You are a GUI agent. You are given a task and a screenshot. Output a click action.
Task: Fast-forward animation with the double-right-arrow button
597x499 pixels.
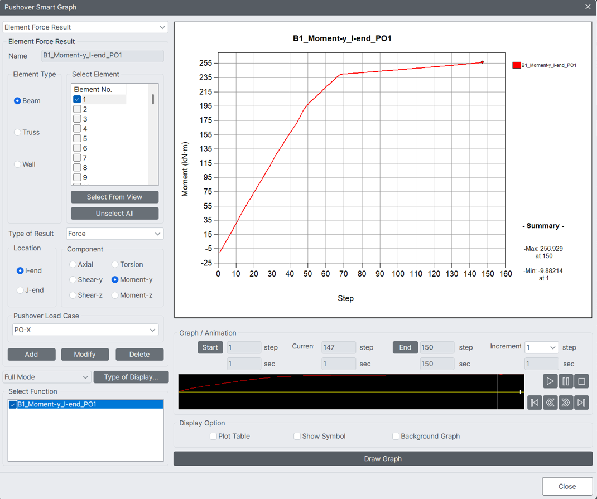pyautogui.click(x=565, y=402)
